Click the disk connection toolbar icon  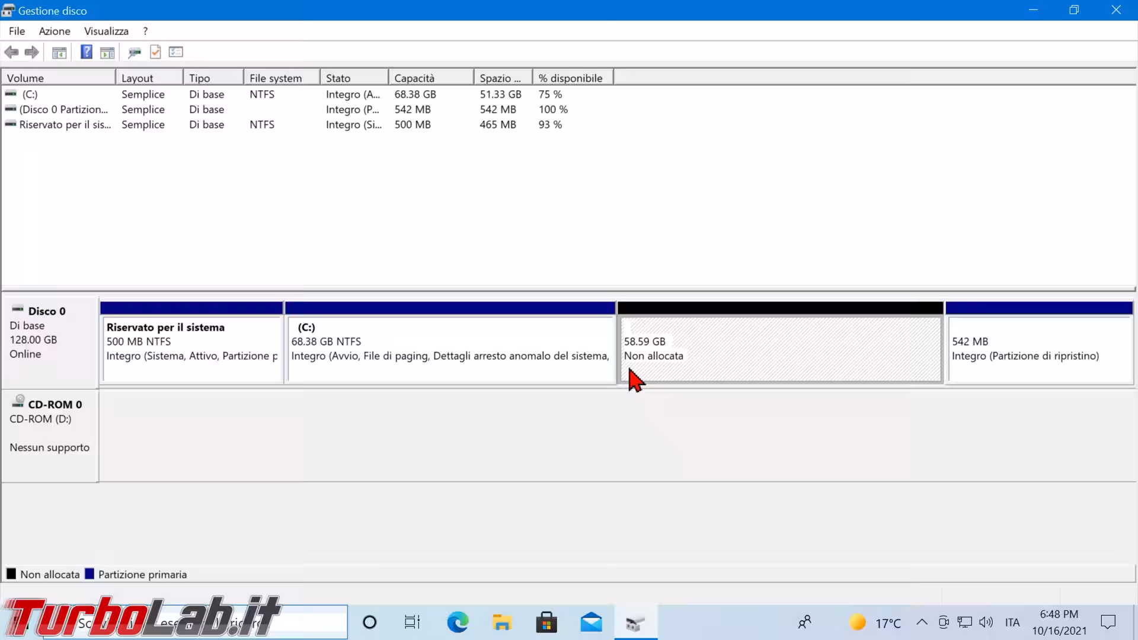[135, 52]
